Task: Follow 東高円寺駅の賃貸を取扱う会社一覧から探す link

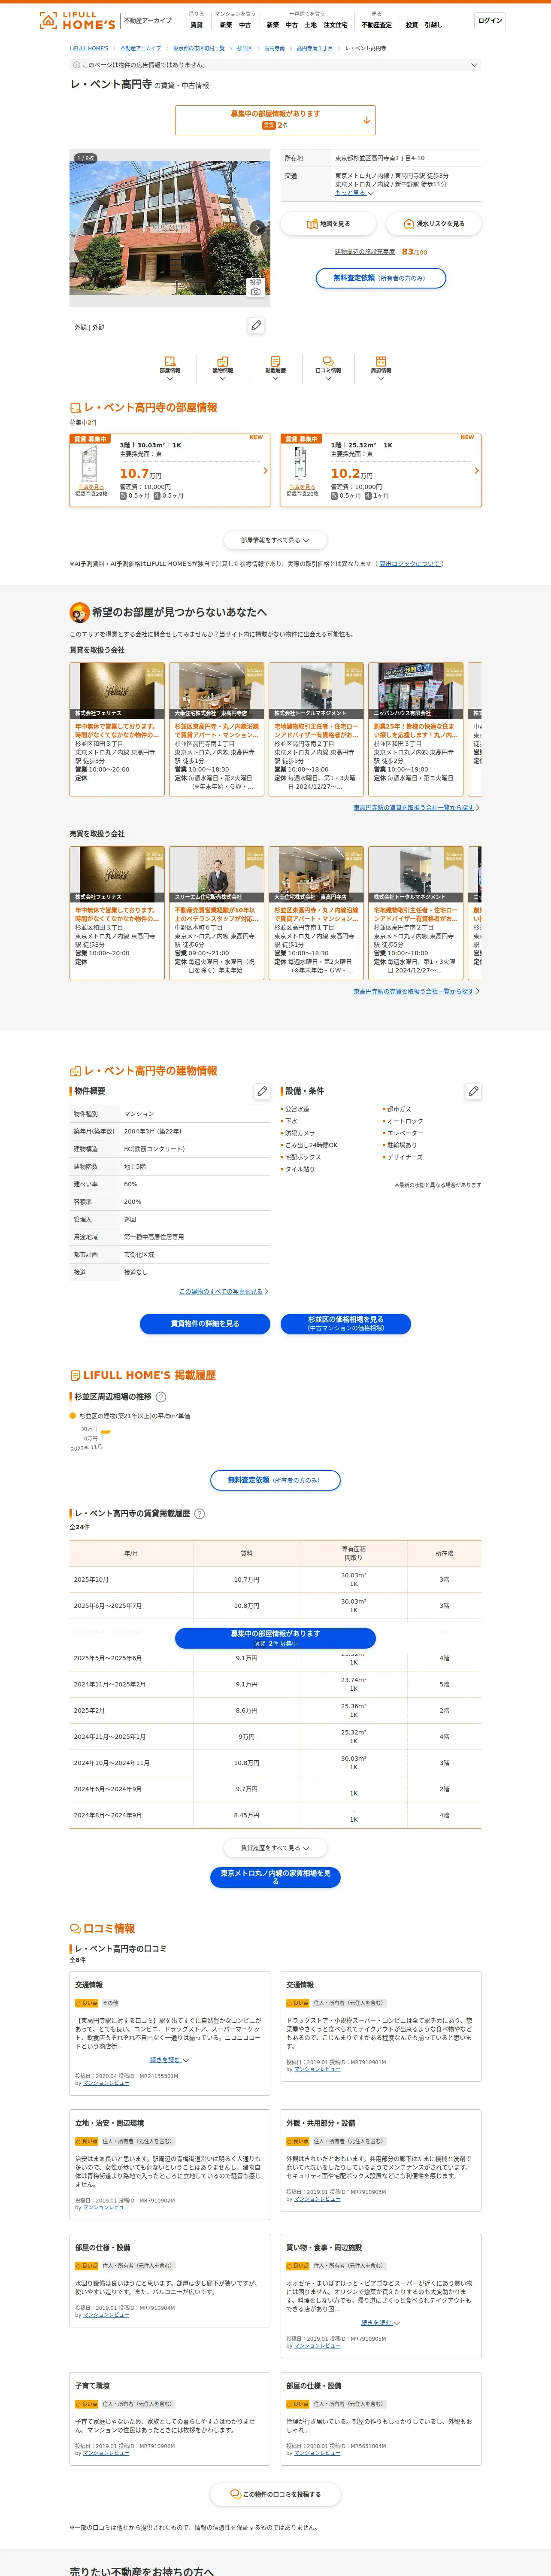Action: pos(413,807)
